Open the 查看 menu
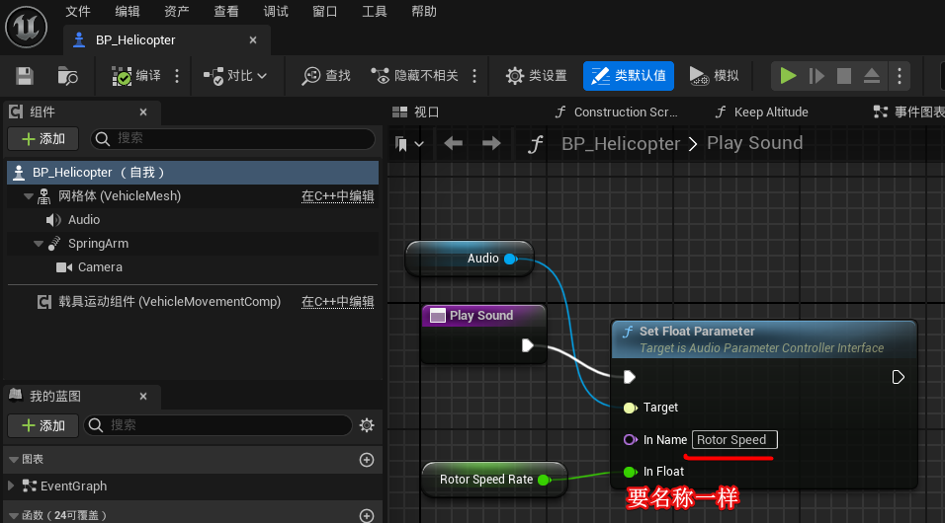Screen dimensions: 945x523 (x=226, y=12)
